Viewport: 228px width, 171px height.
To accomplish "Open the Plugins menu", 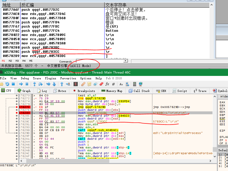I will pos(50,78).
